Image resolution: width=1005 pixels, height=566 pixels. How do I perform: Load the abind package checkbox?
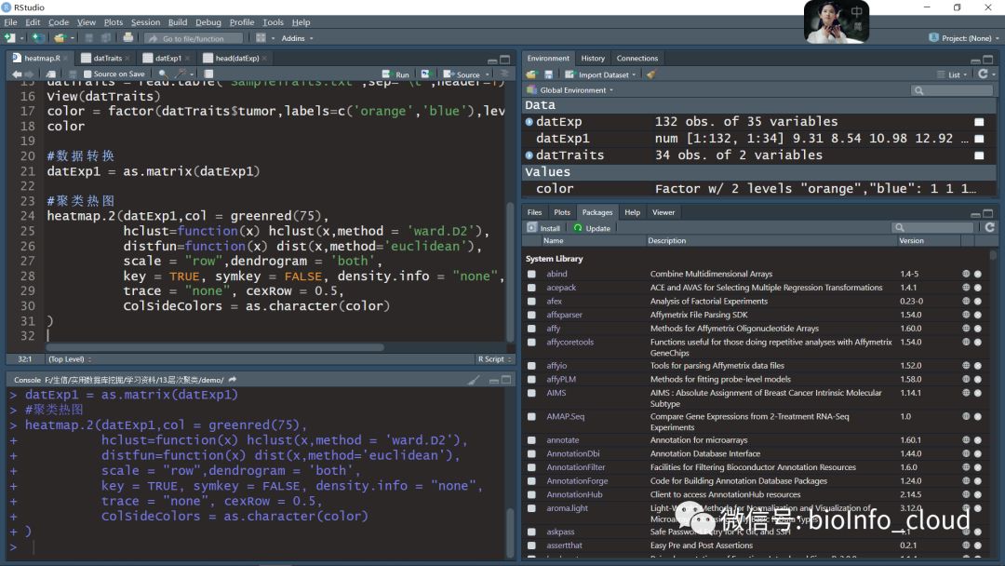[x=531, y=274]
